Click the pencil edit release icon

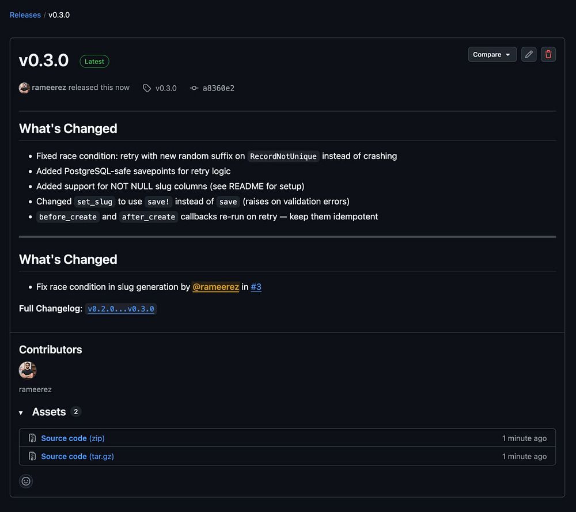[x=529, y=54]
